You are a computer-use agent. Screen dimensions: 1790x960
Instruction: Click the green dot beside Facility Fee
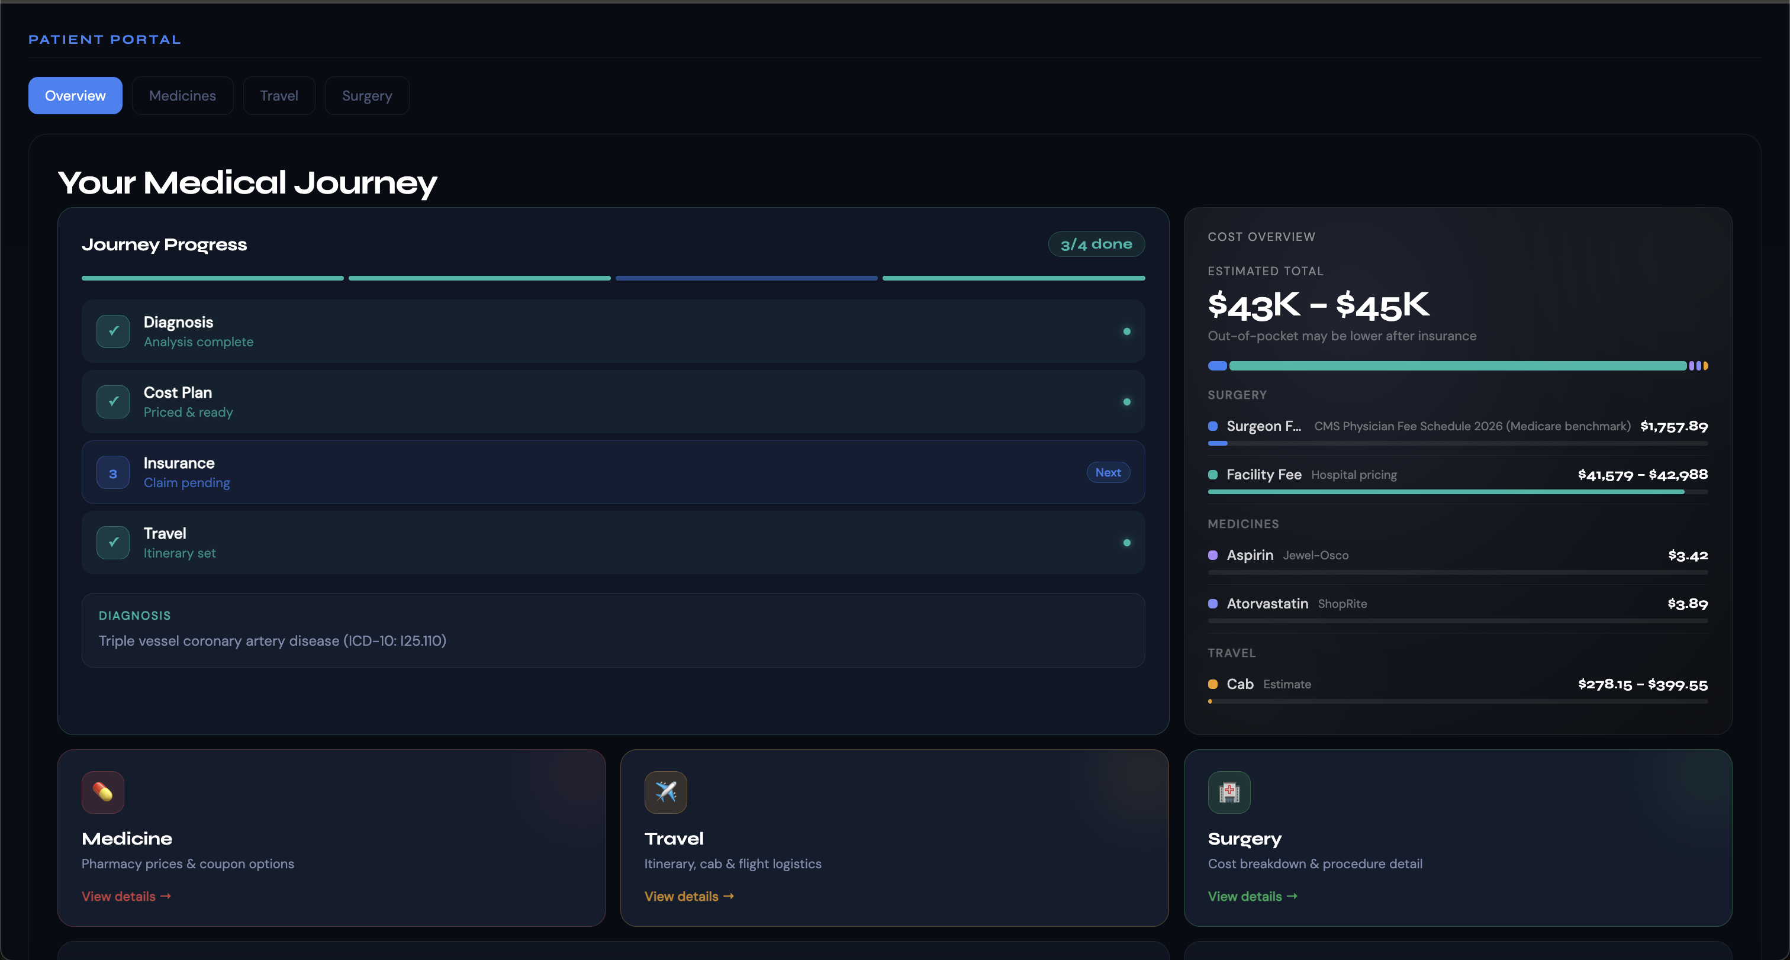[x=1212, y=475]
